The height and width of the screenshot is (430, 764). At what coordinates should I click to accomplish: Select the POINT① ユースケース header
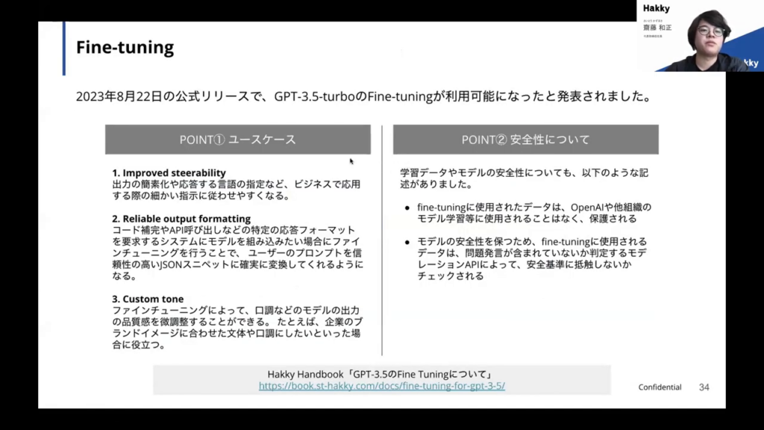click(x=237, y=140)
